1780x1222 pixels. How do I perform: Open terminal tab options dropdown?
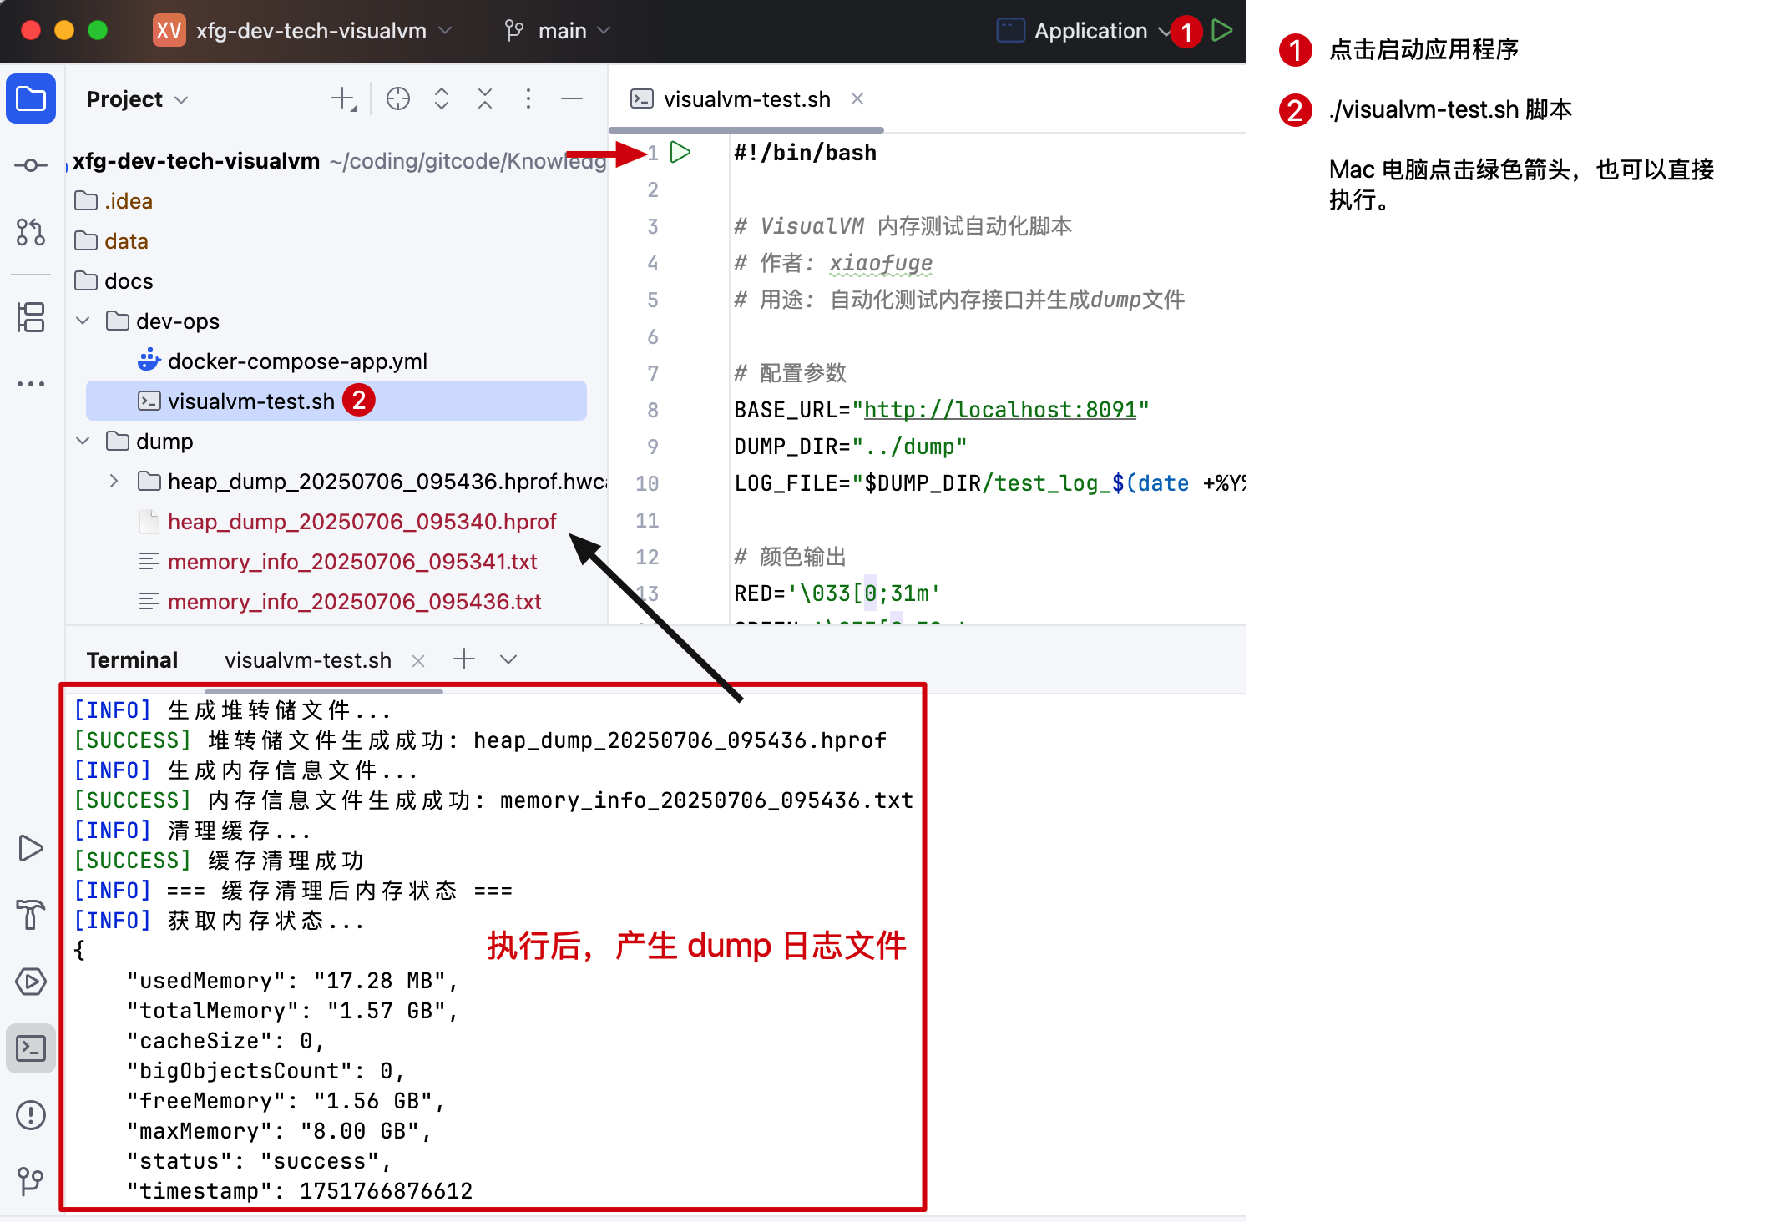point(508,659)
